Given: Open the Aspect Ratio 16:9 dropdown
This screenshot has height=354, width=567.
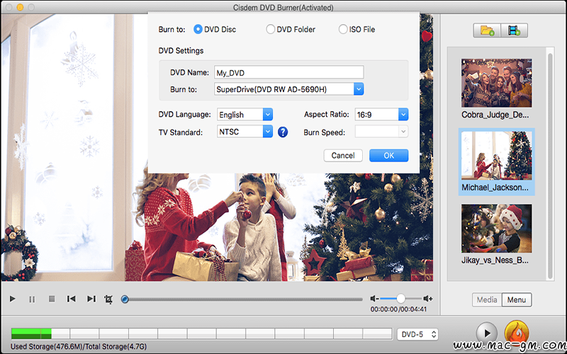Looking at the screenshot, I should click(x=403, y=115).
